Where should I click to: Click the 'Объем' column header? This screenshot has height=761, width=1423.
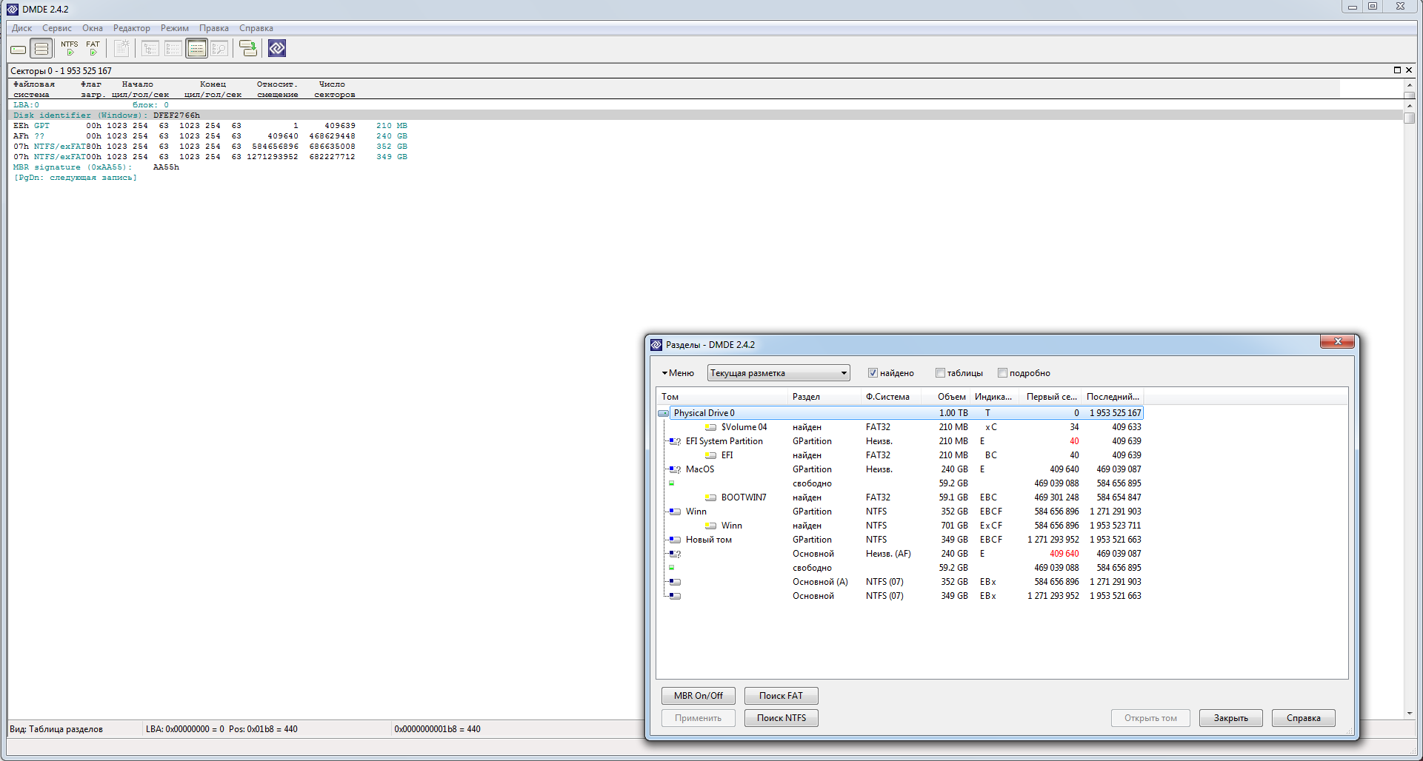pos(951,397)
